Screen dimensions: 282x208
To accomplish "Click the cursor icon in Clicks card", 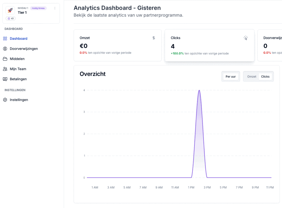I will point(246,38).
